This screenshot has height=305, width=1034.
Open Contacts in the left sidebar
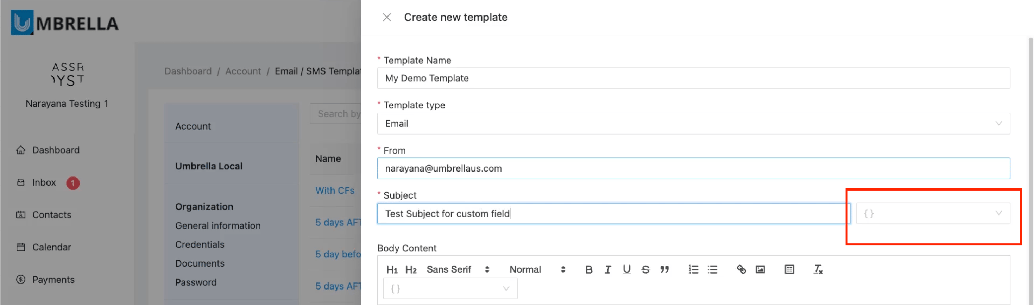tap(52, 215)
